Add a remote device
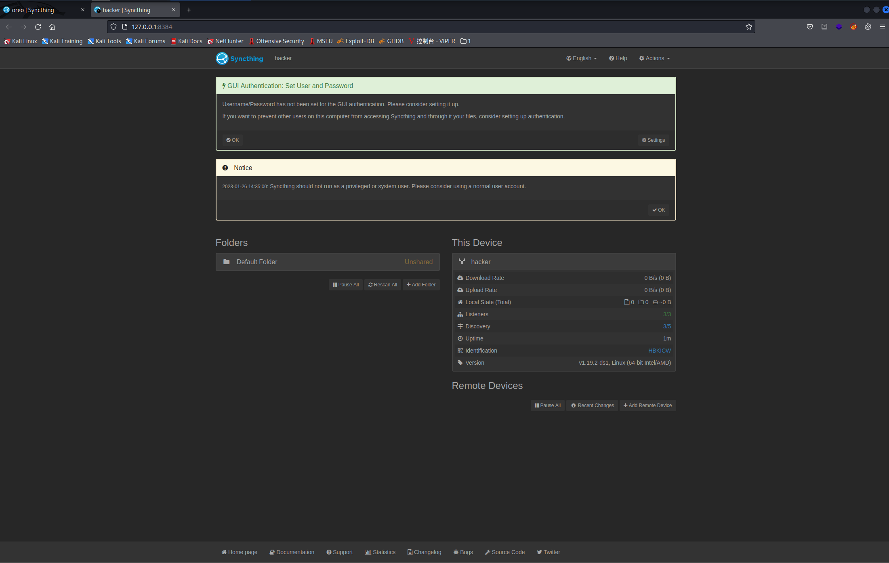 [x=647, y=405]
